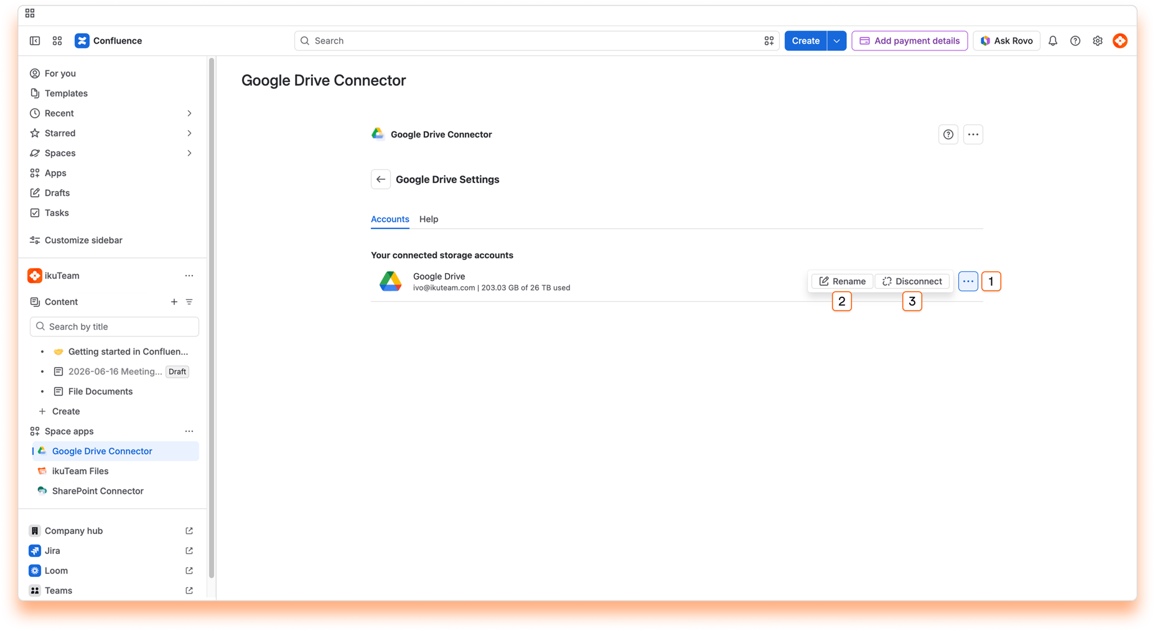The image size is (1155, 631).
Task: Focus the top Search field
Action: tap(536, 40)
